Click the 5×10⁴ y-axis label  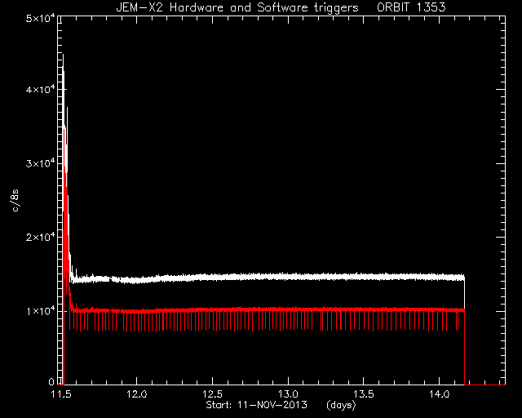pyautogui.click(x=40, y=18)
